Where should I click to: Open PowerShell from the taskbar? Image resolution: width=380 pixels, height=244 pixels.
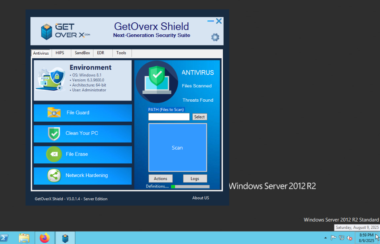(x=4, y=238)
